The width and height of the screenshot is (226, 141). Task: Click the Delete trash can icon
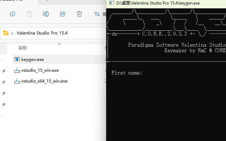click(79, 14)
